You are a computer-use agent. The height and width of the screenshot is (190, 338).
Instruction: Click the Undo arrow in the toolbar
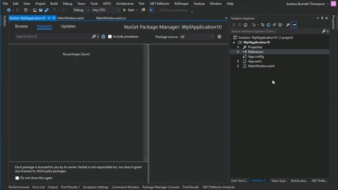point(54,10)
